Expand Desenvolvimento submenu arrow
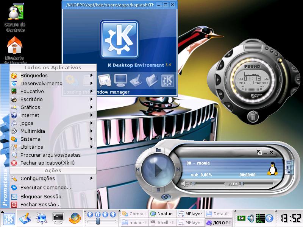 click(91, 83)
